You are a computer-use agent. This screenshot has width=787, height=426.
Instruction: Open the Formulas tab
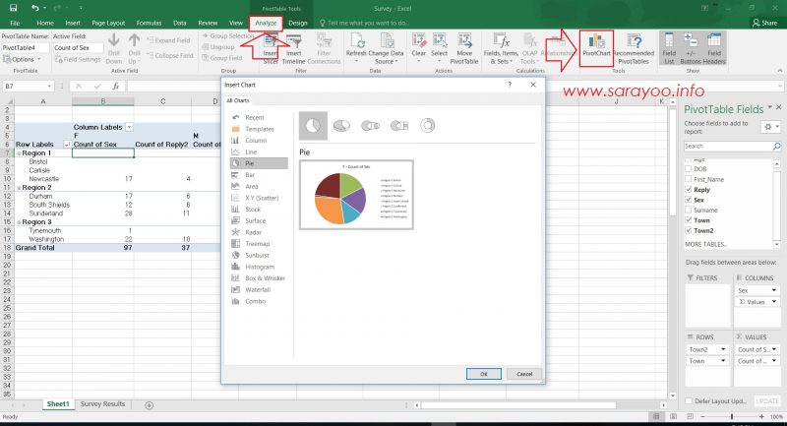click(150, 23)
